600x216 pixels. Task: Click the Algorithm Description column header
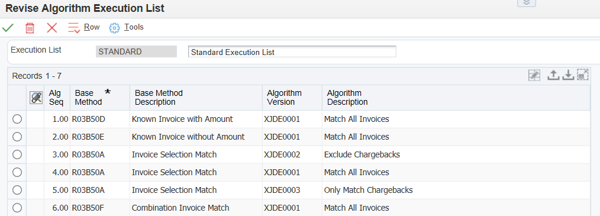pos(456,98)
